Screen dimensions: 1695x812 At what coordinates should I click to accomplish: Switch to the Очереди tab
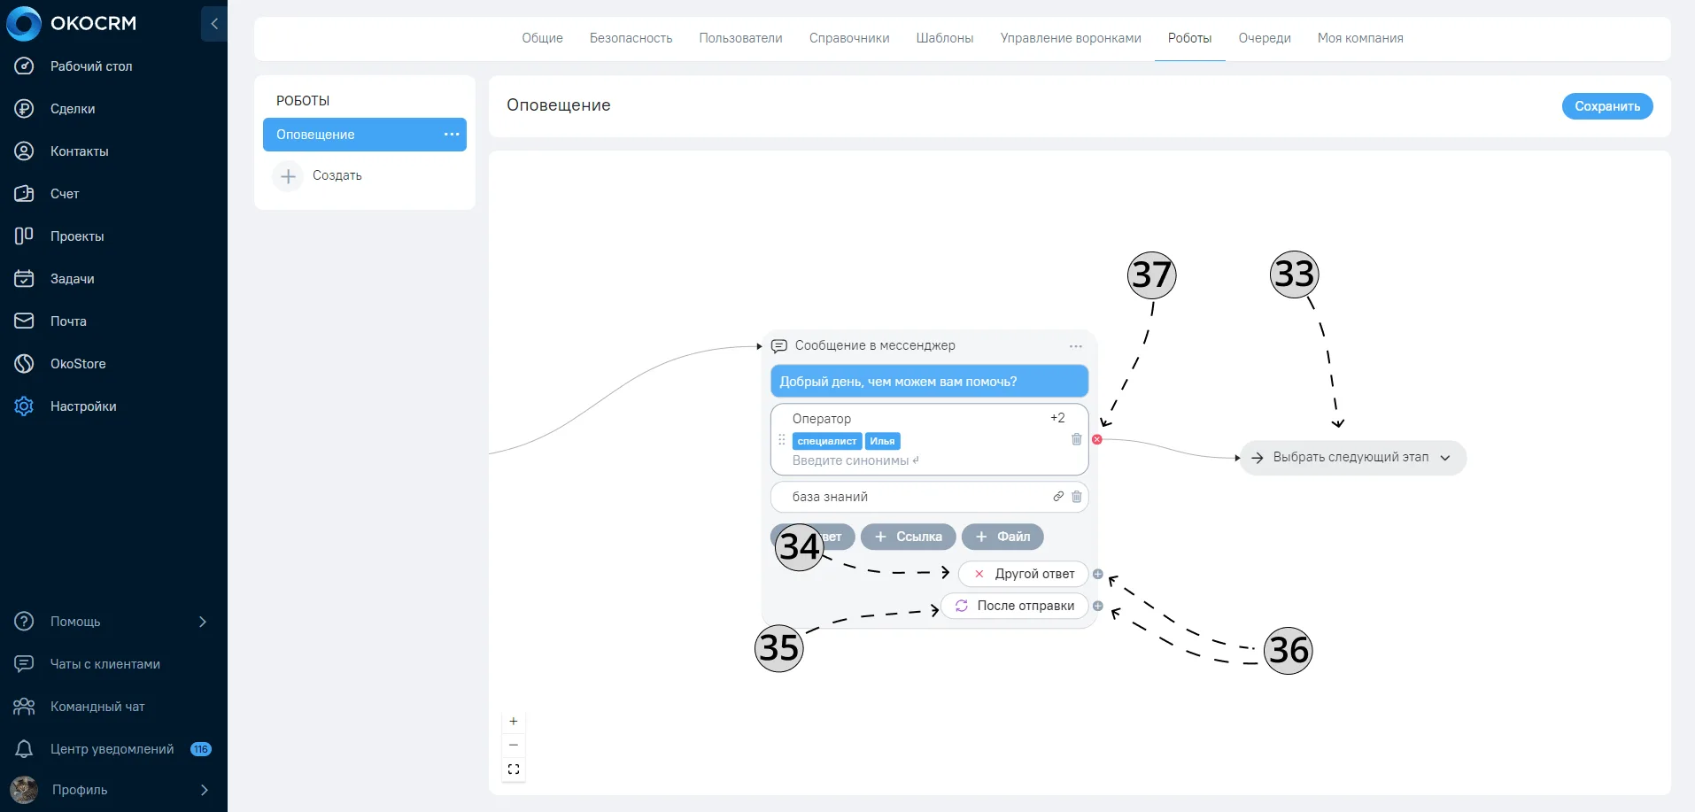point(1265,38)
